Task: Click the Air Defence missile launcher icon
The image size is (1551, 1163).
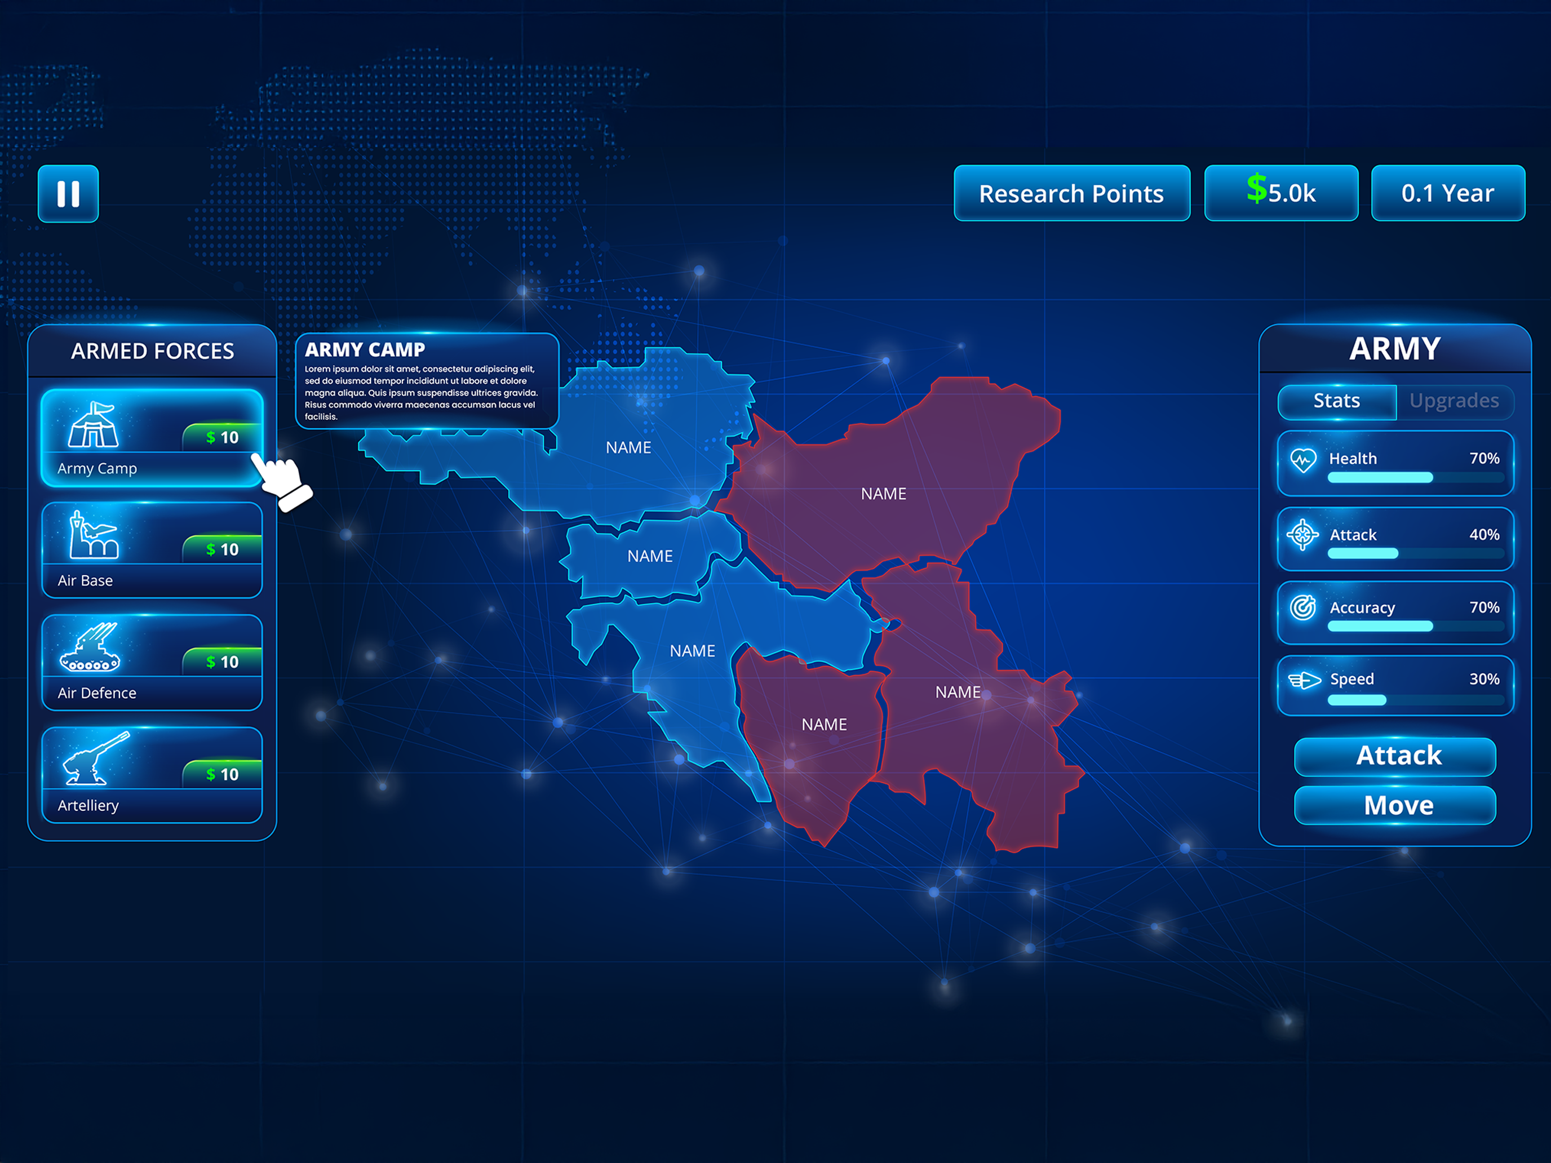Action: [x=90, y=646]
